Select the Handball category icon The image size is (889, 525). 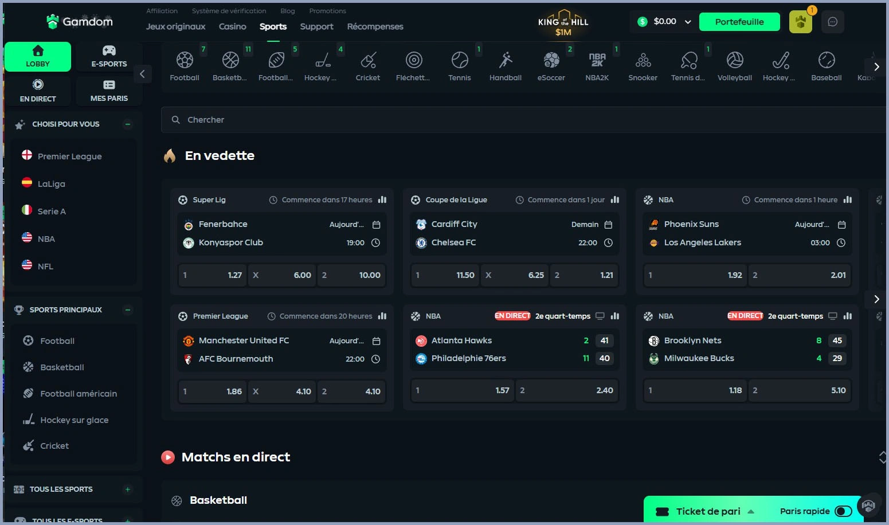[506, 65]
